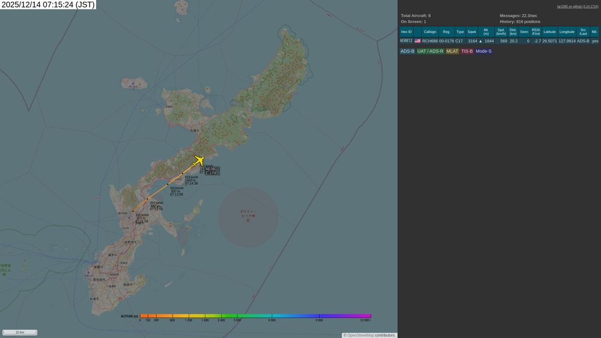Click distance value 20.2
601x338 pixels.
(x=514, y=41)
